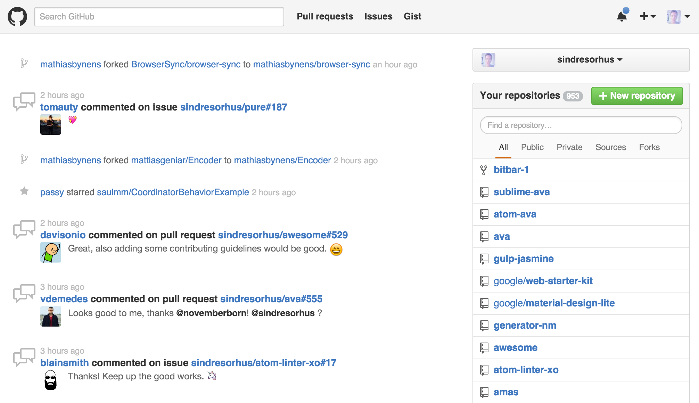Screen dimensions: 699x403
Task: Click the GitHub Octocat logo
Action: [17, 16]
